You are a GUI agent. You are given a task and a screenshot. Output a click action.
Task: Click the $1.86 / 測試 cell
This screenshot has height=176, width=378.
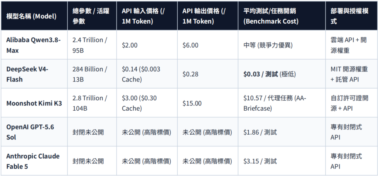coord(282,132)
